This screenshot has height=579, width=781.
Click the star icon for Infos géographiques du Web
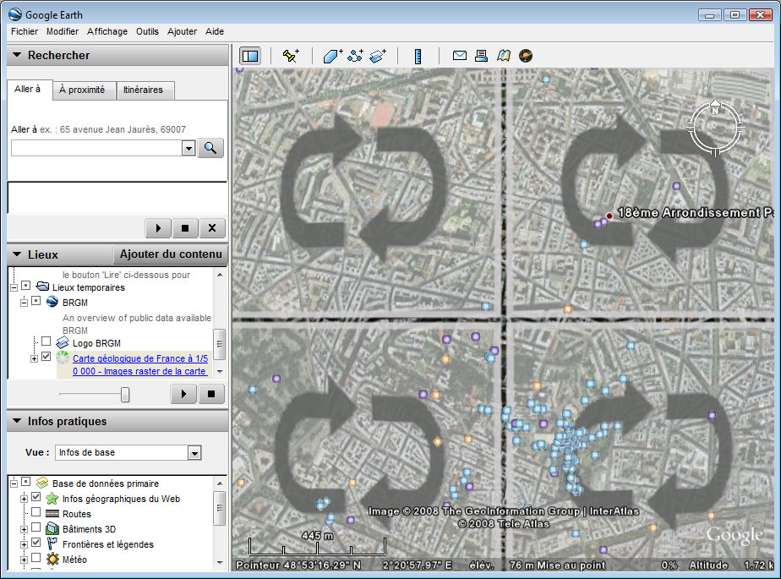pos(52,499)
